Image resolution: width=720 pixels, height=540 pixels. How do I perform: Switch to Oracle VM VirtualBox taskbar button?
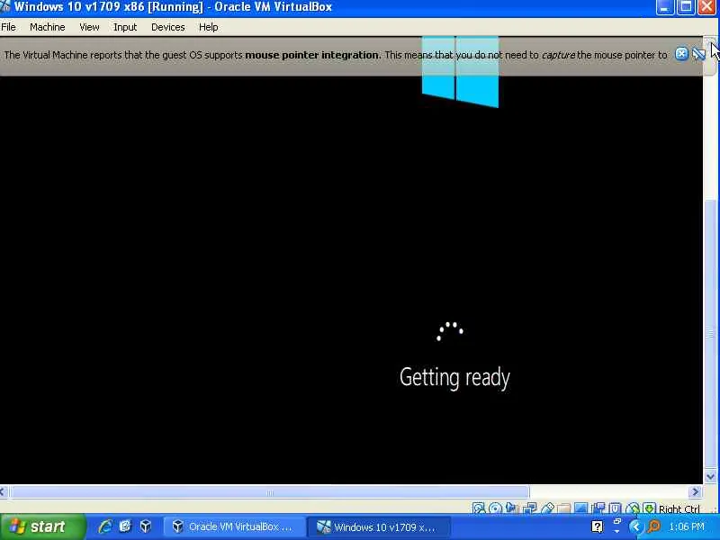click(x=235, y=526)
